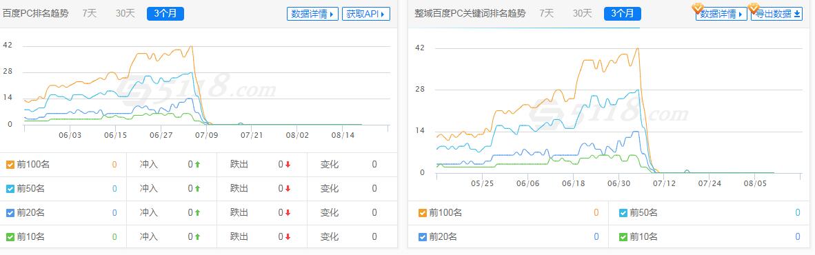Click the 导出数据 export button
815x255 pixels.
click(x=776, y=14)
